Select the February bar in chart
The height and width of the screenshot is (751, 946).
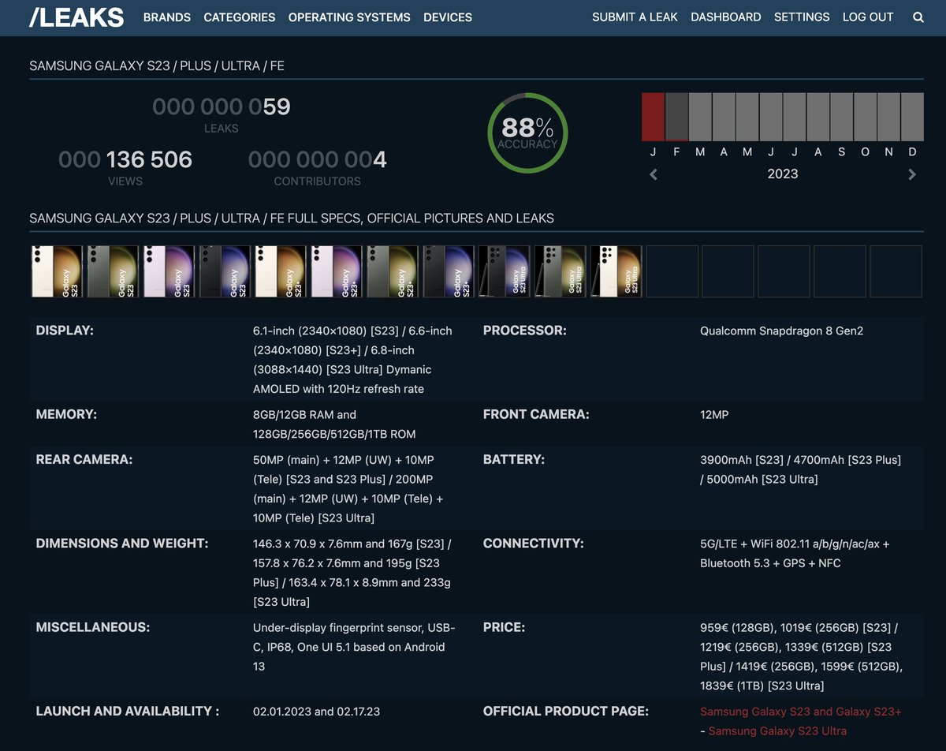click(x=676, y=117)
